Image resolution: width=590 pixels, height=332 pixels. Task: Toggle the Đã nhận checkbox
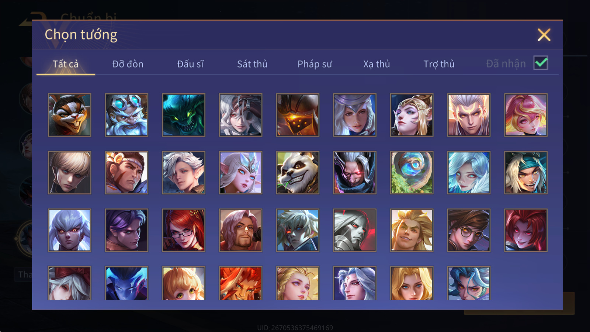[541, 63]
